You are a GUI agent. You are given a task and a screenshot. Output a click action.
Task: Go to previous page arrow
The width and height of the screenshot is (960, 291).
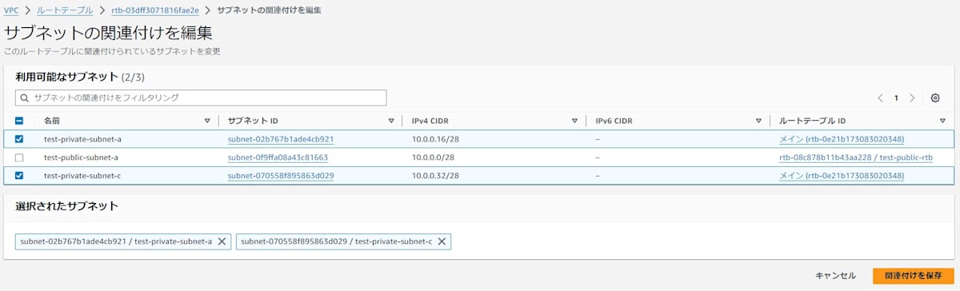[x=880, y=98]
